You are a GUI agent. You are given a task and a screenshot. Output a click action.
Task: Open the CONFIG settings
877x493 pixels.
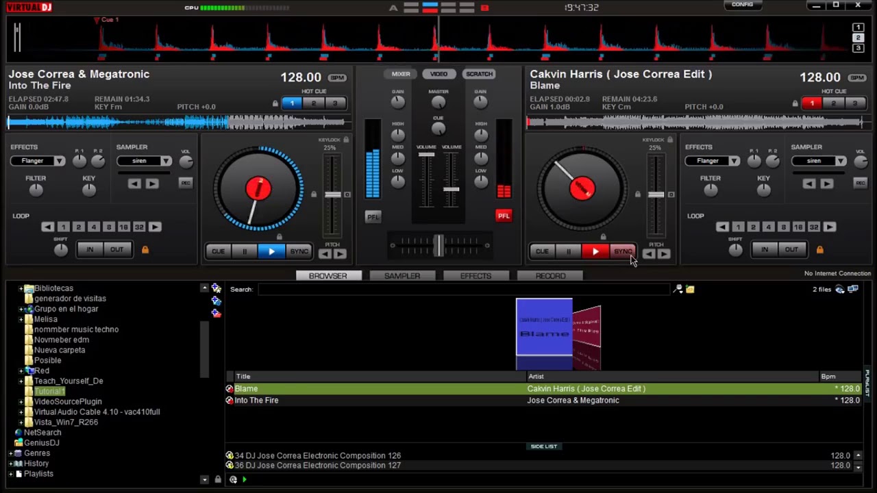pos(742,5)
